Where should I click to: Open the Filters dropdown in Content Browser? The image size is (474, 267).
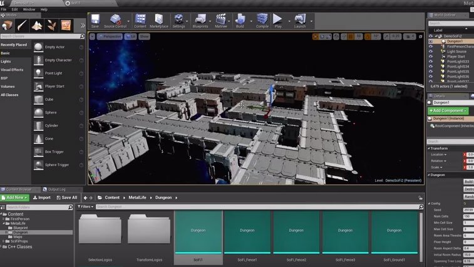pyautogui.click(x=86, y=207)
